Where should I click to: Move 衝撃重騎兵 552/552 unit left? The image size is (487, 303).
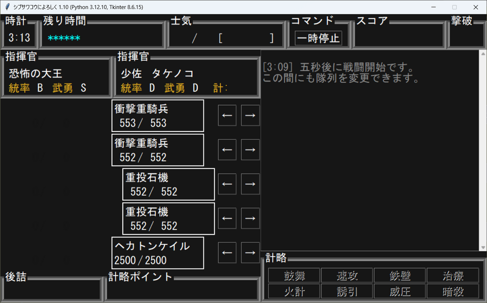tap(227, 150)
